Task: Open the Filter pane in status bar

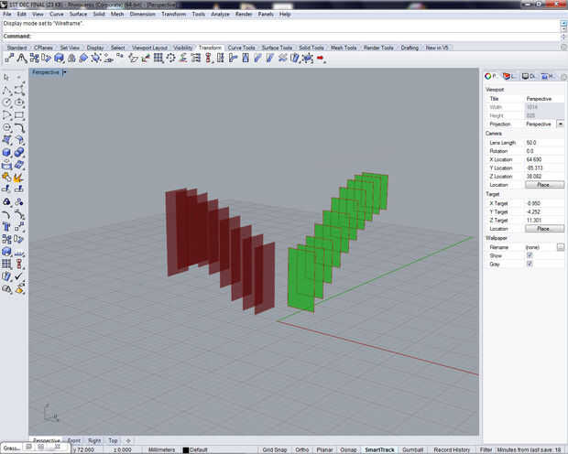Action: point(486,449)
